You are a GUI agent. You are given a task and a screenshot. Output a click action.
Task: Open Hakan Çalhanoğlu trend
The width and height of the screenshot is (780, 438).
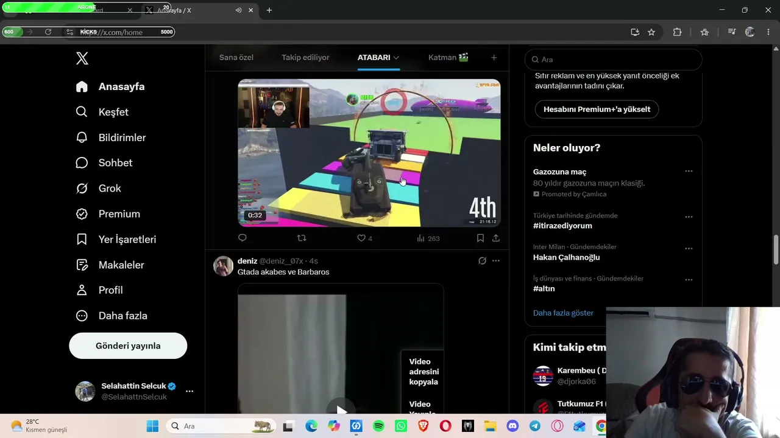point(567,257)
